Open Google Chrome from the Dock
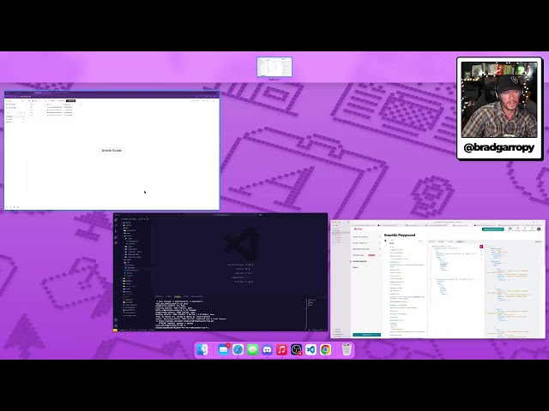The width and height of the screenshot is (549, 411). (x=326, y=349)
